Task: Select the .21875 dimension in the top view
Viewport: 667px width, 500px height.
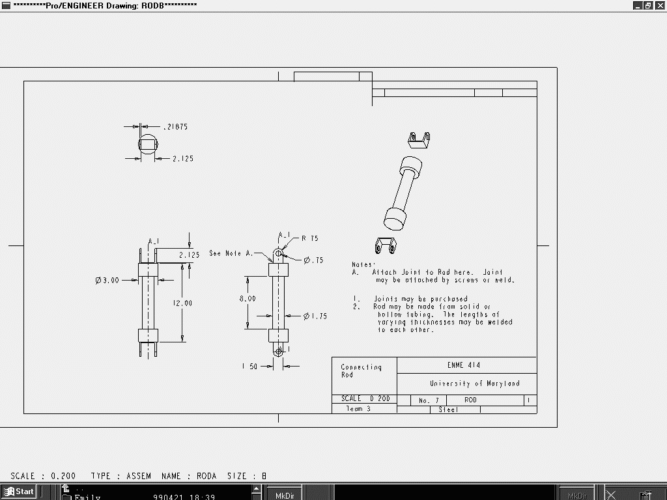Action: pos(175,127)
